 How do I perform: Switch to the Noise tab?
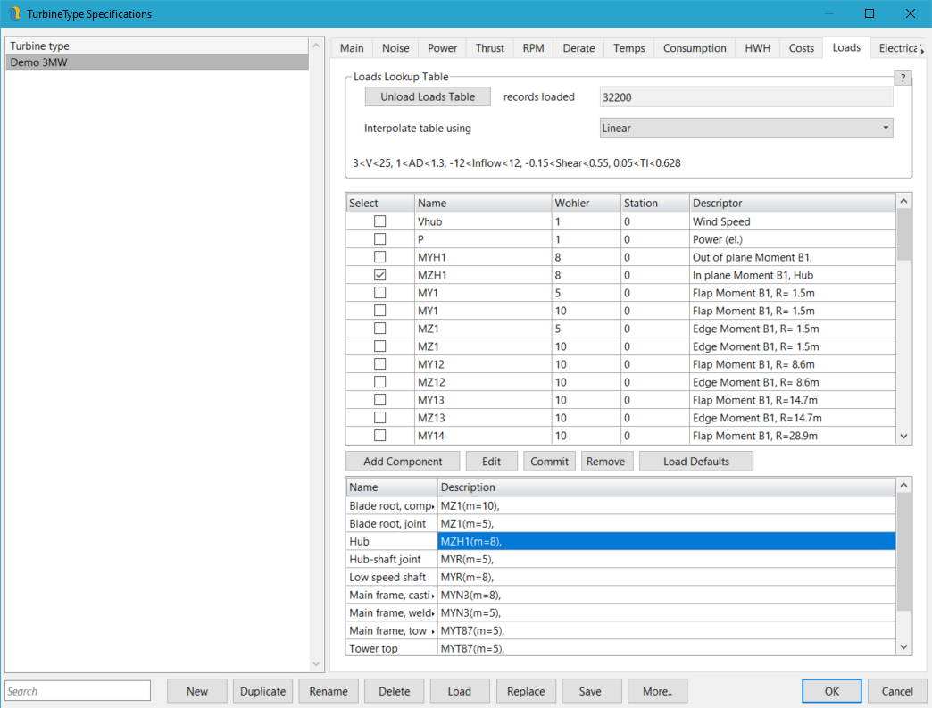[395, 48]
